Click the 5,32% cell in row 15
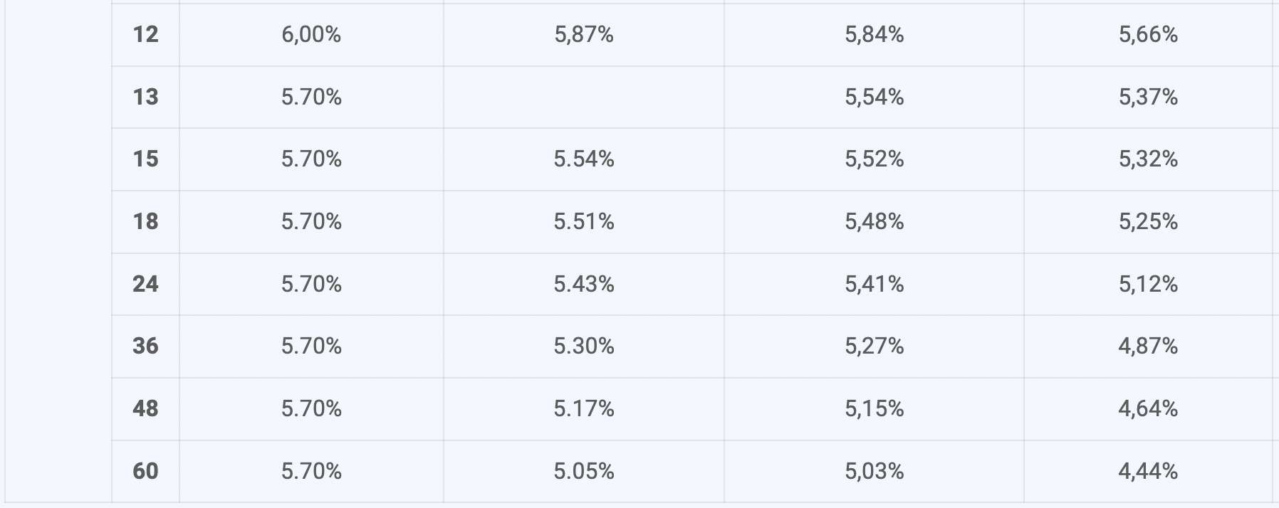The height and width of the screenshot is (508, 1279). click(x=1148, y=159)
